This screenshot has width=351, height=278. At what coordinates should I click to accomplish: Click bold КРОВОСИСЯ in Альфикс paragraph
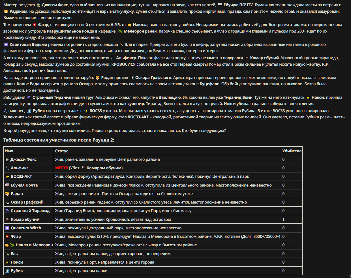tap(123, 65)
